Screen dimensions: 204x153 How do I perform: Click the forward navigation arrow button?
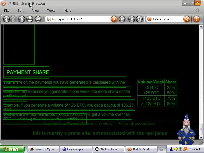pyautogui.click(x=13, y=19)
